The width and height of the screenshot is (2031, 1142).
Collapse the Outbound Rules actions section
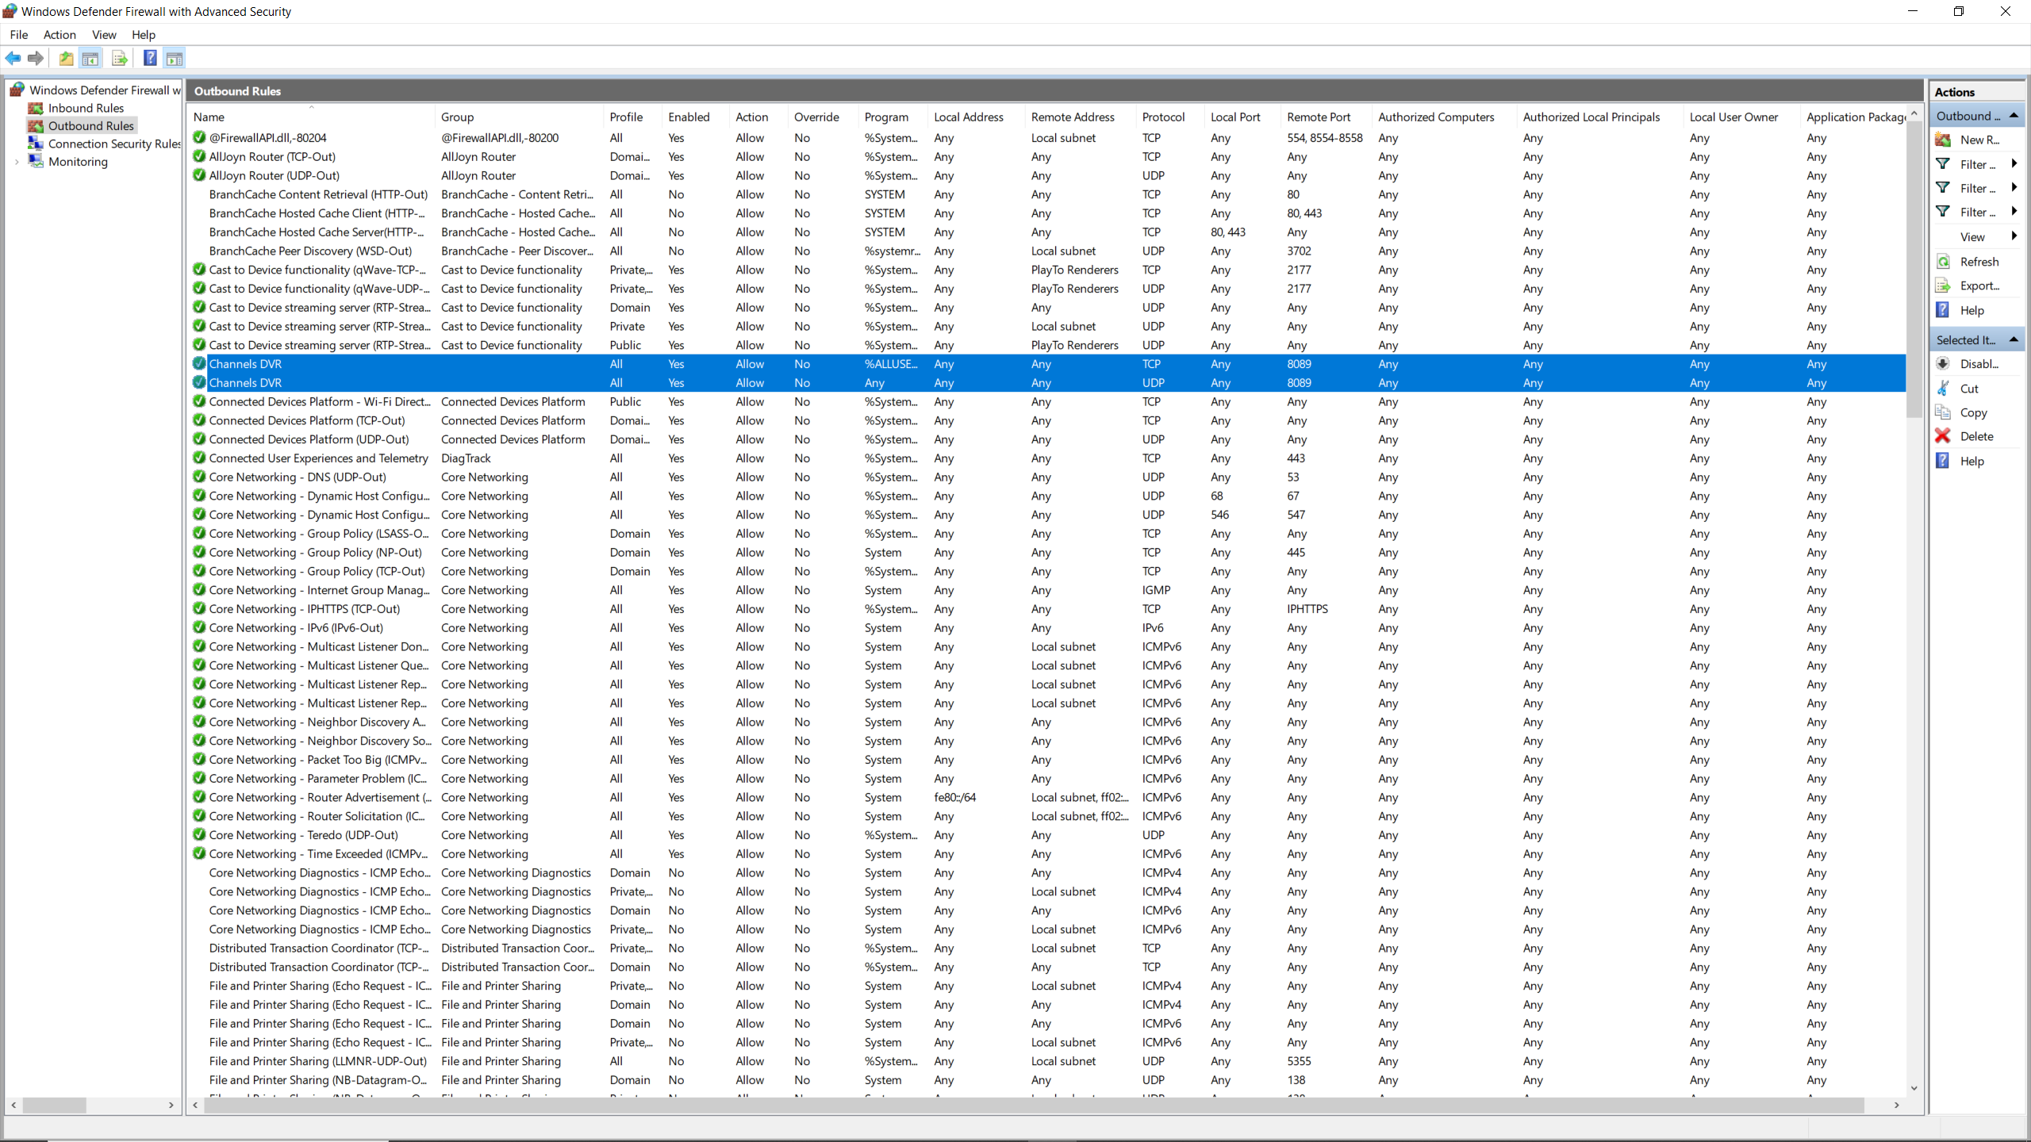coord(2014,116)
